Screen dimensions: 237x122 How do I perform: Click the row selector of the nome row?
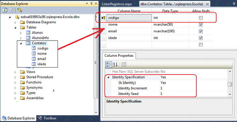pos(103,25)
